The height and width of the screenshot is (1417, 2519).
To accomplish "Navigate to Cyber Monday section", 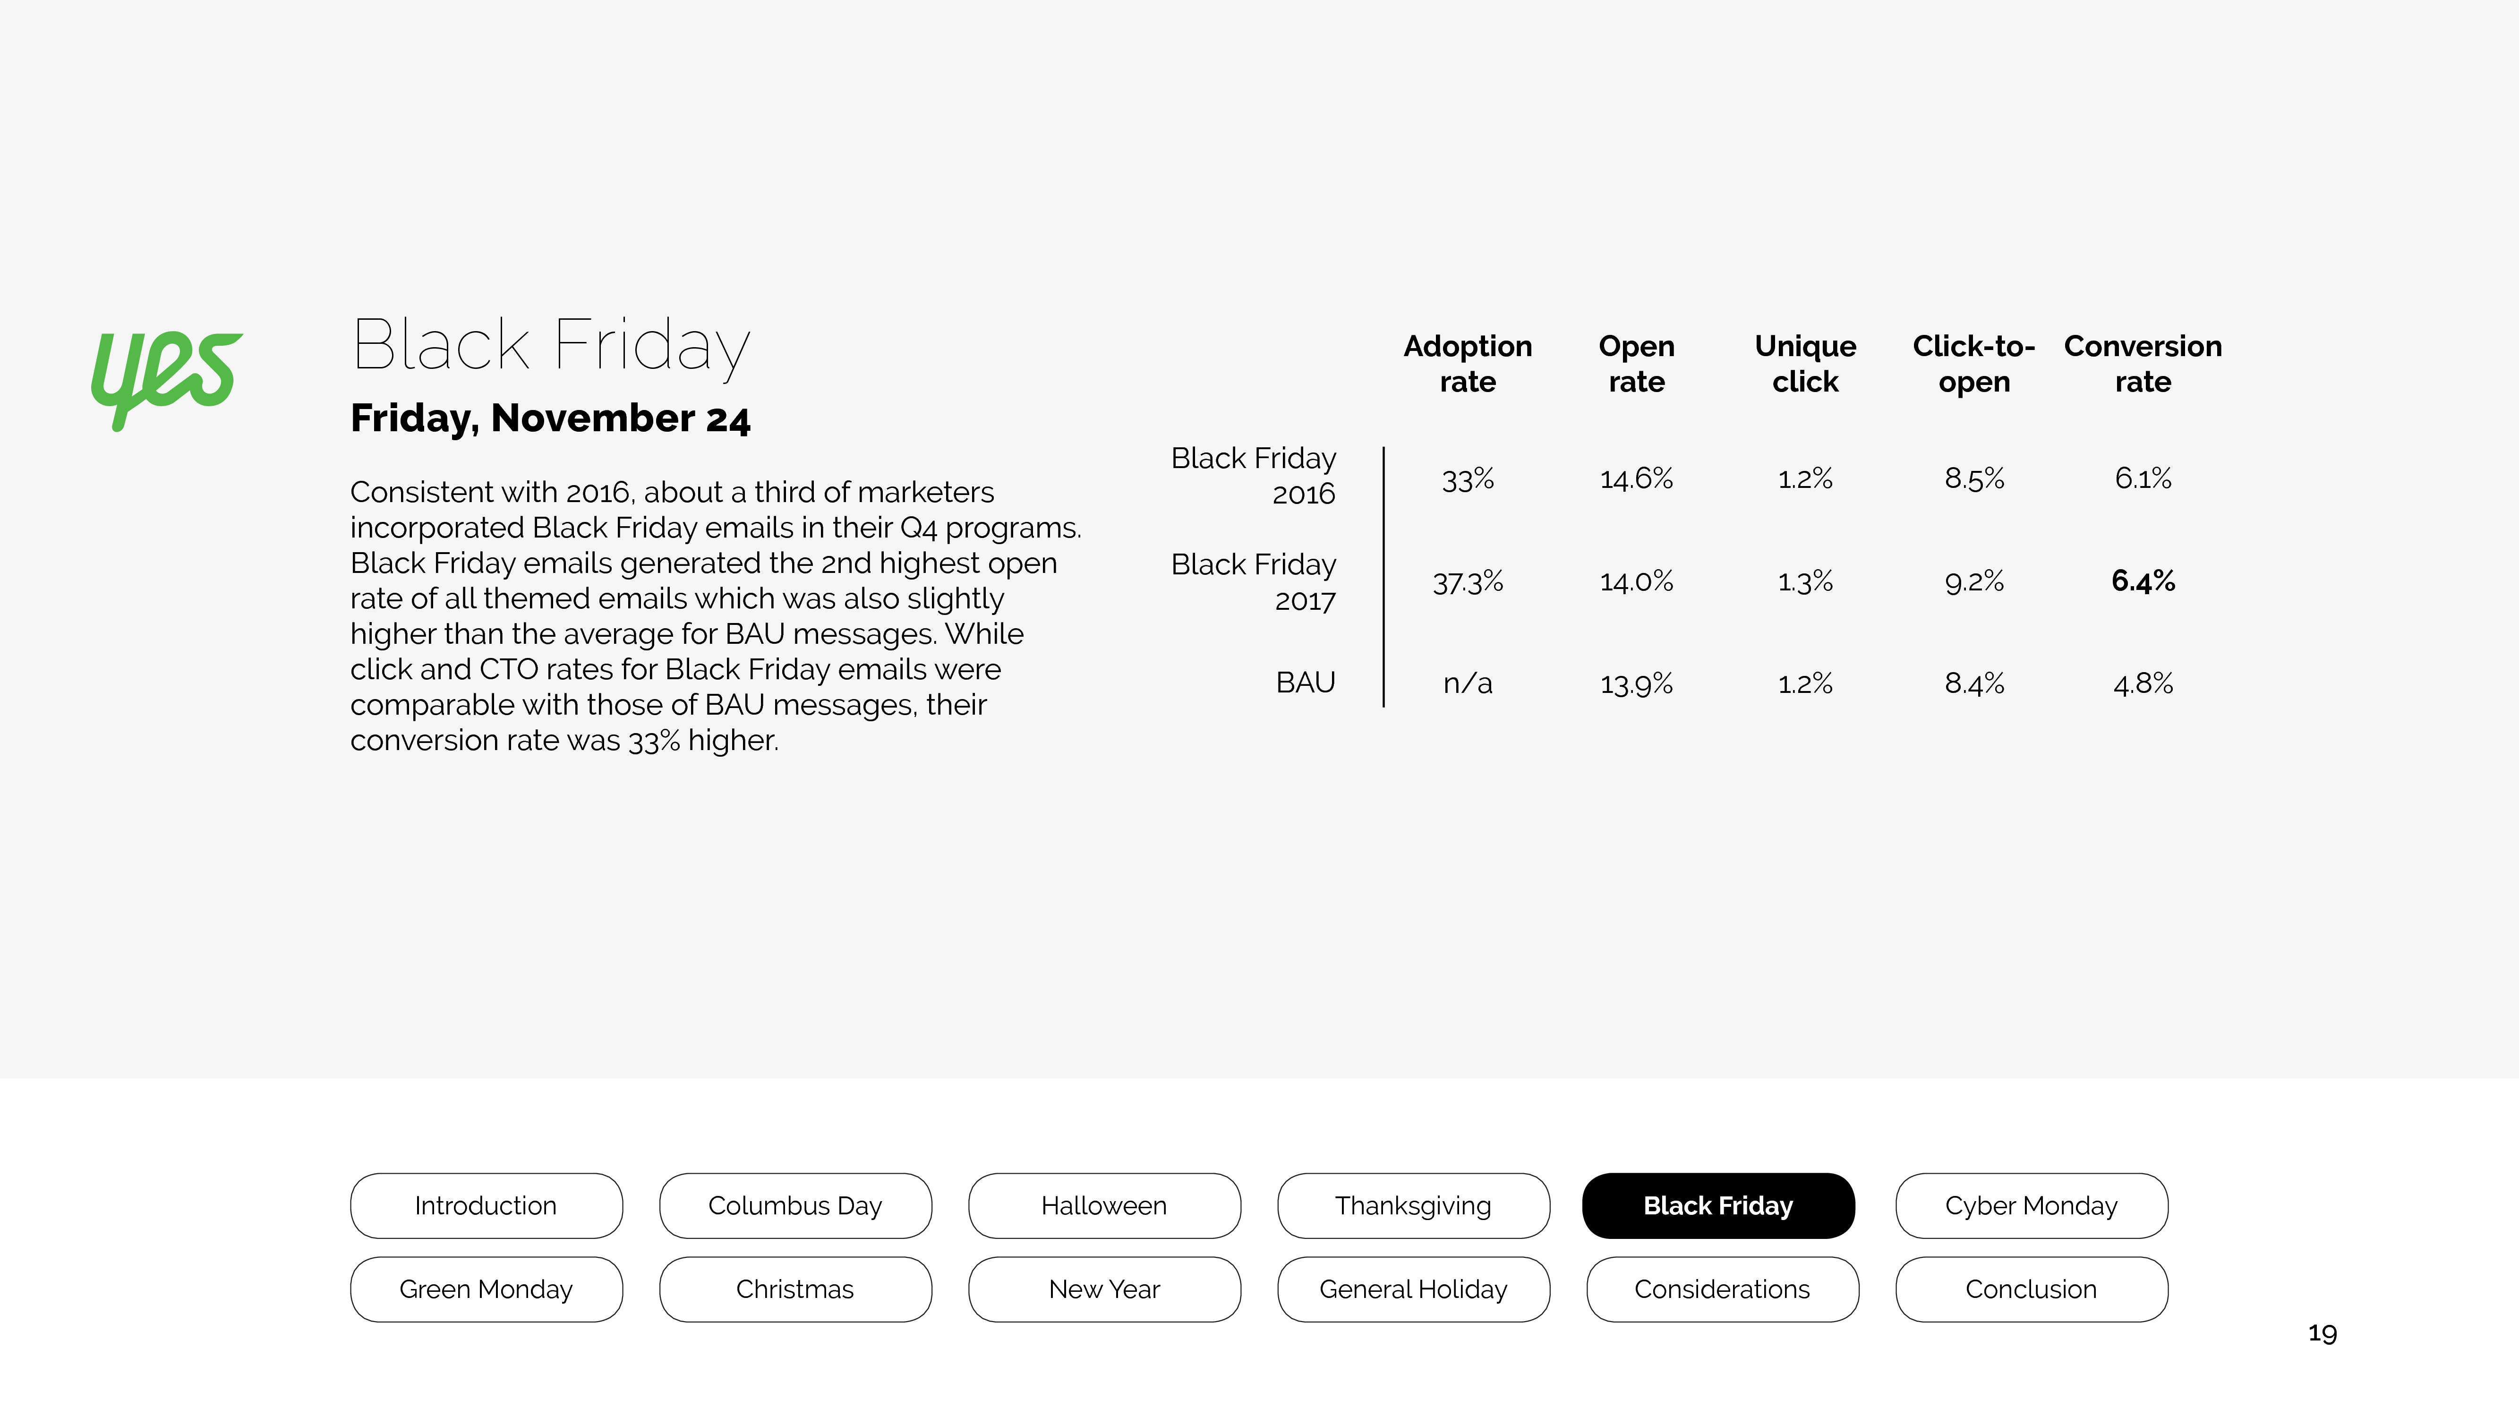I will point(2031,1206).
